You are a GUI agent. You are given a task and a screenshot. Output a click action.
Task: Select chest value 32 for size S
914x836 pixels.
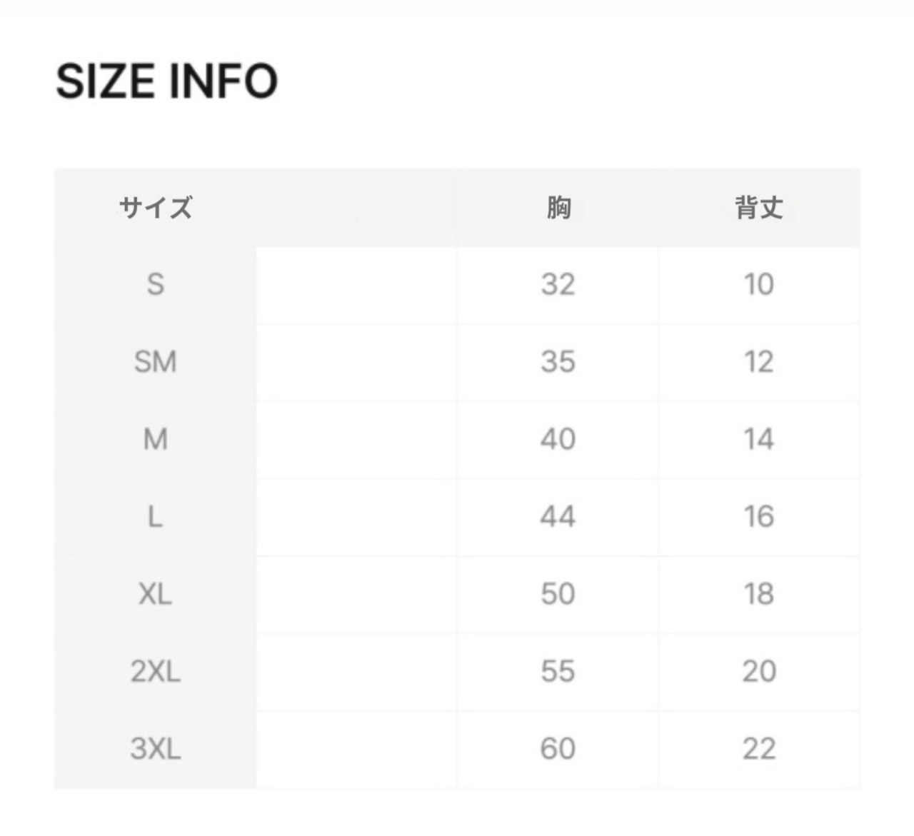point(558,285)
